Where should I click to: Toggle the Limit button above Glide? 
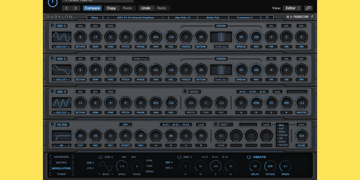tap(301, 124)
